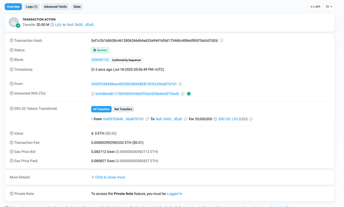Select the All Transfers filter
Screen dimensions: 344x207
(x=101, y=109)
